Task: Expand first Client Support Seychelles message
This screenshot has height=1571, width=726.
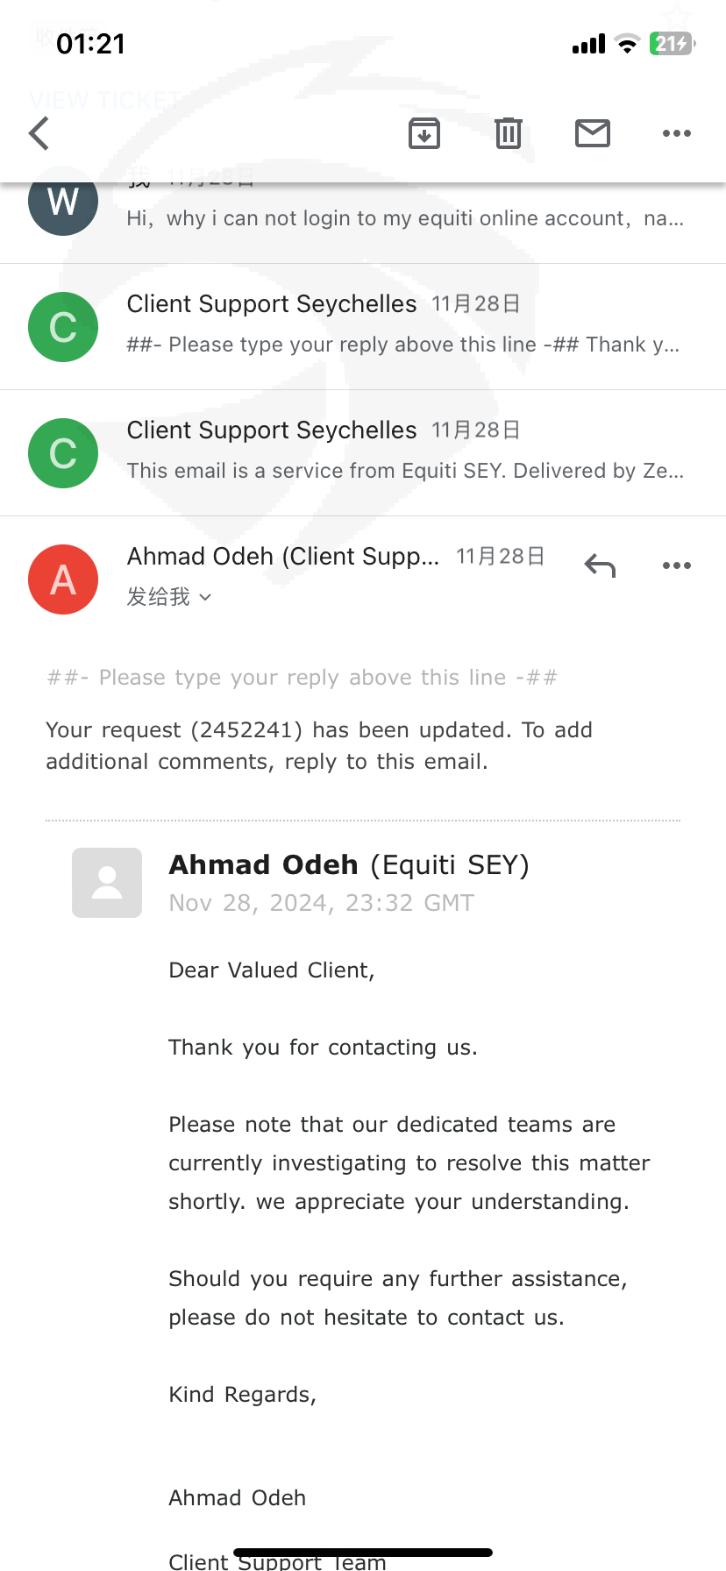Action: (363, 327)
